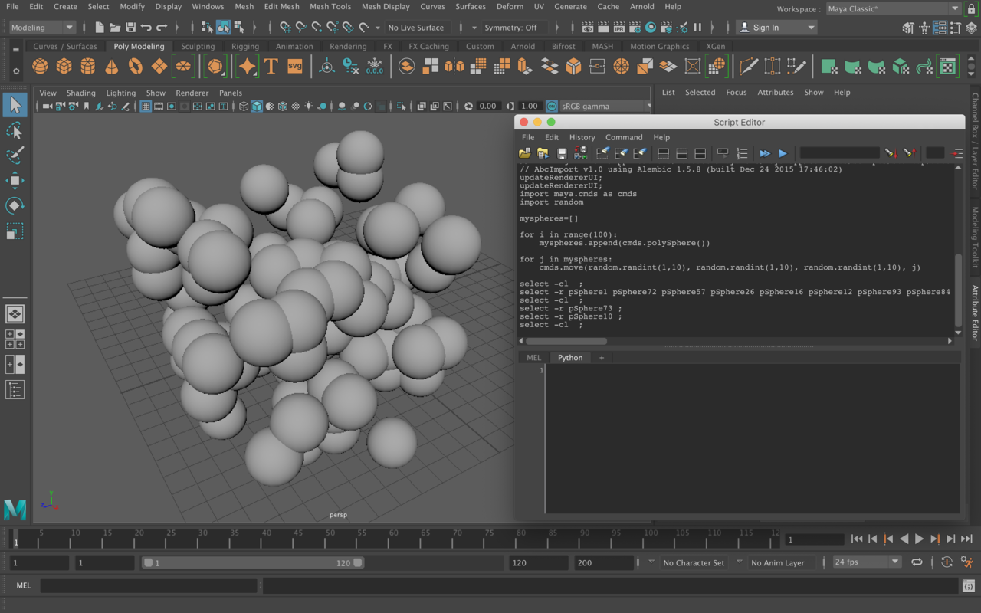
Task: Toggle the viewport grid display
Action: 145,107
